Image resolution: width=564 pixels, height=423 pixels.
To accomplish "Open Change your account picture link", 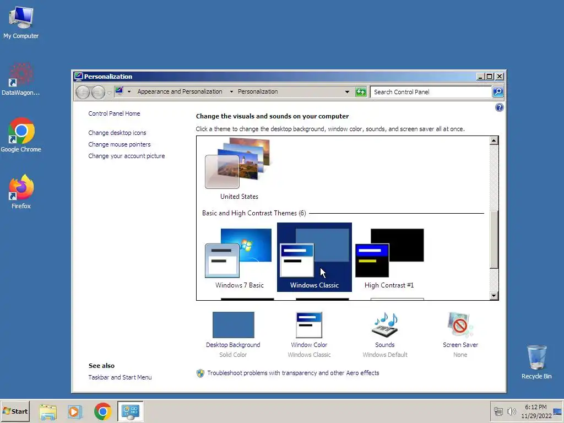I will point(127,156).
